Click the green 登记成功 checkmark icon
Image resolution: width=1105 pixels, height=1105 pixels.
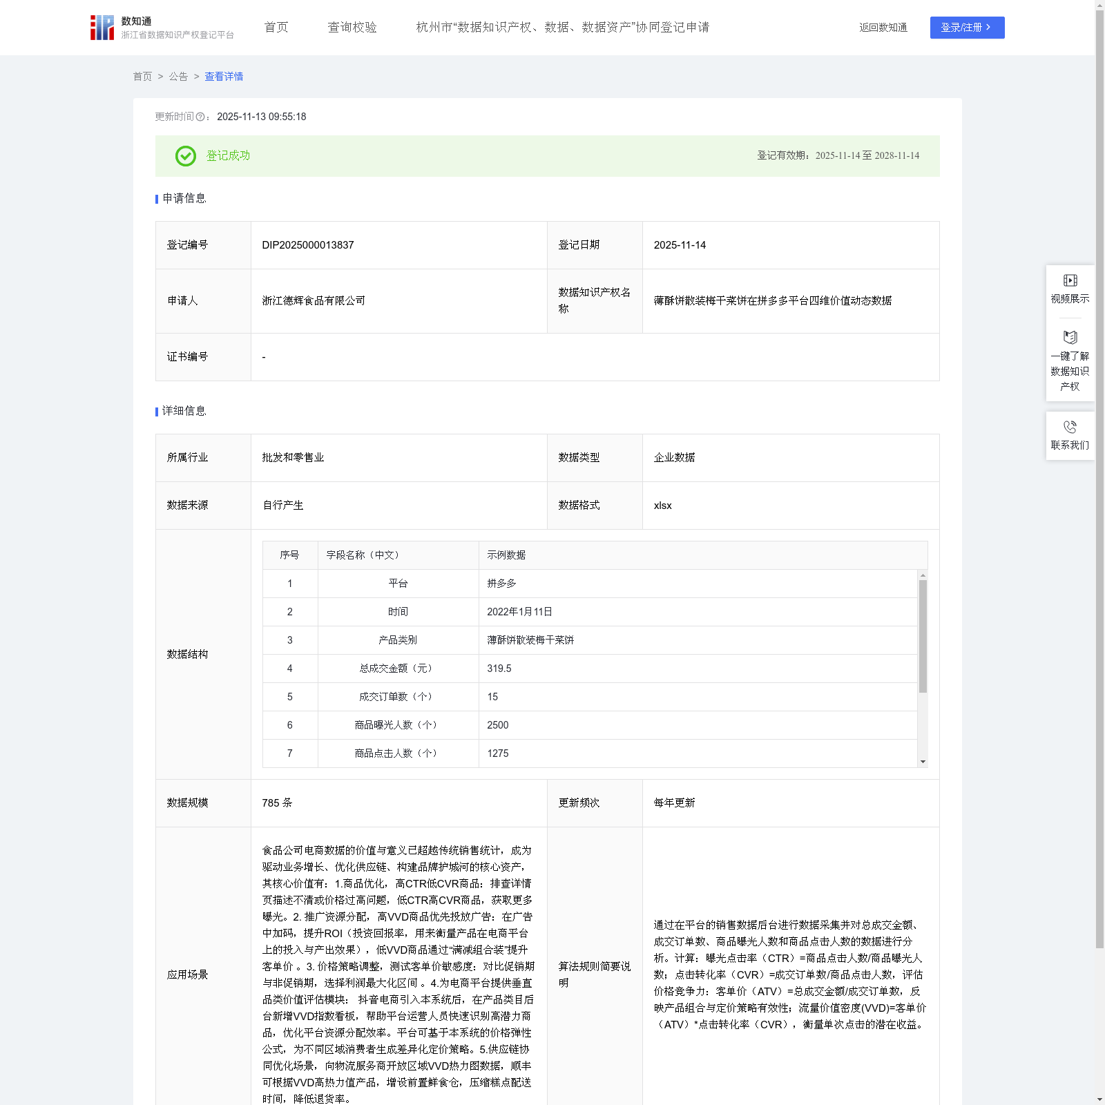point(185,156)
